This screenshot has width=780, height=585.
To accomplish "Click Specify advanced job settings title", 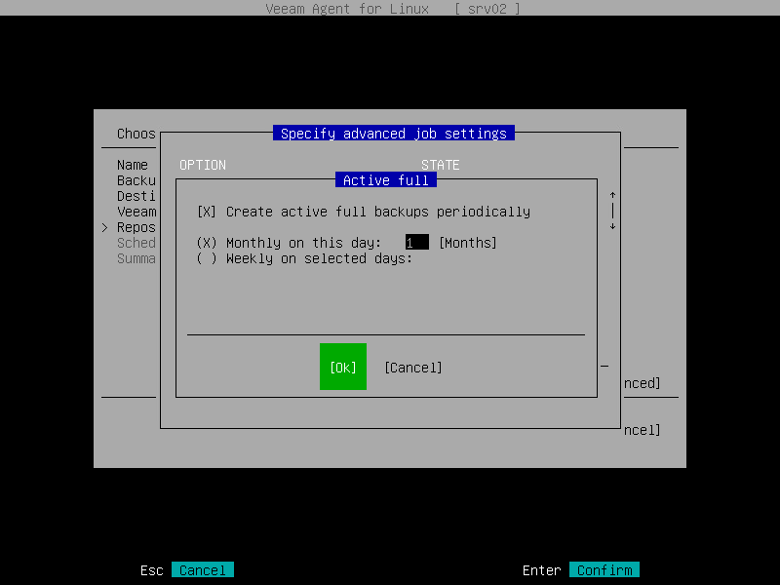I will point(394,134).
